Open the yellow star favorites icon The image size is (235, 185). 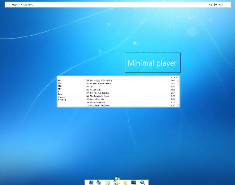[126, 182]
